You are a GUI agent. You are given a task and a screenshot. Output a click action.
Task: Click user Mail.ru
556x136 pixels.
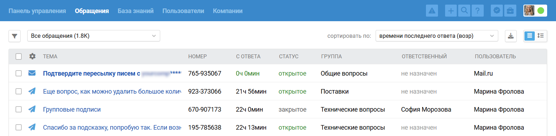click(483, 73)
